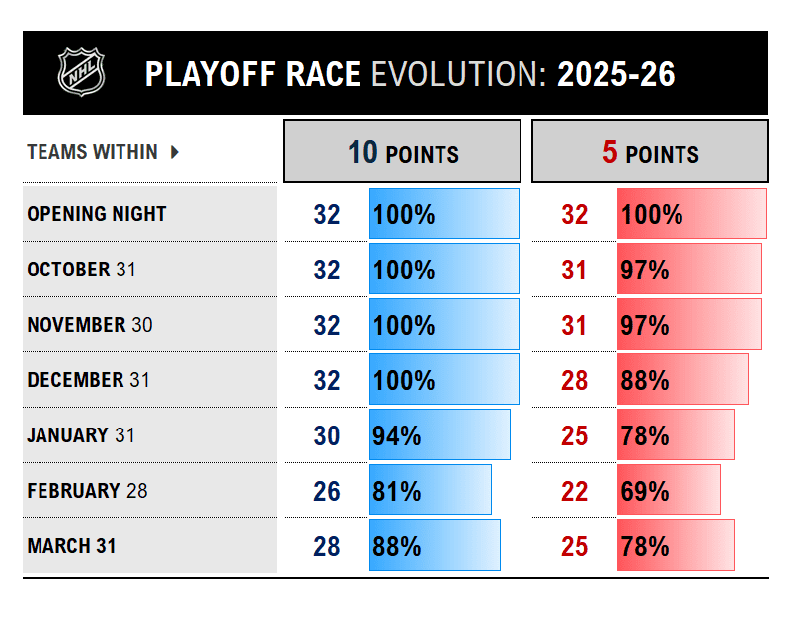Click the red 69% bar for February

(x=669, y=491)
